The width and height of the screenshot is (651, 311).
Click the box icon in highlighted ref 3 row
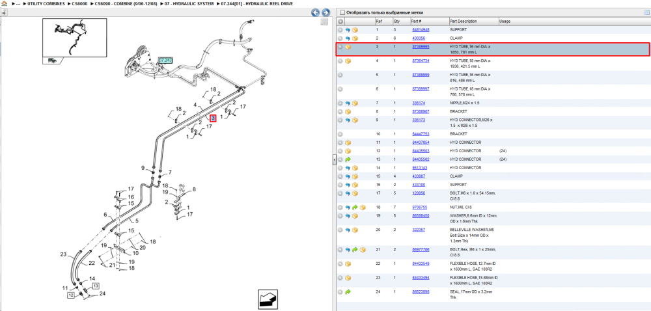click(348, 47)
